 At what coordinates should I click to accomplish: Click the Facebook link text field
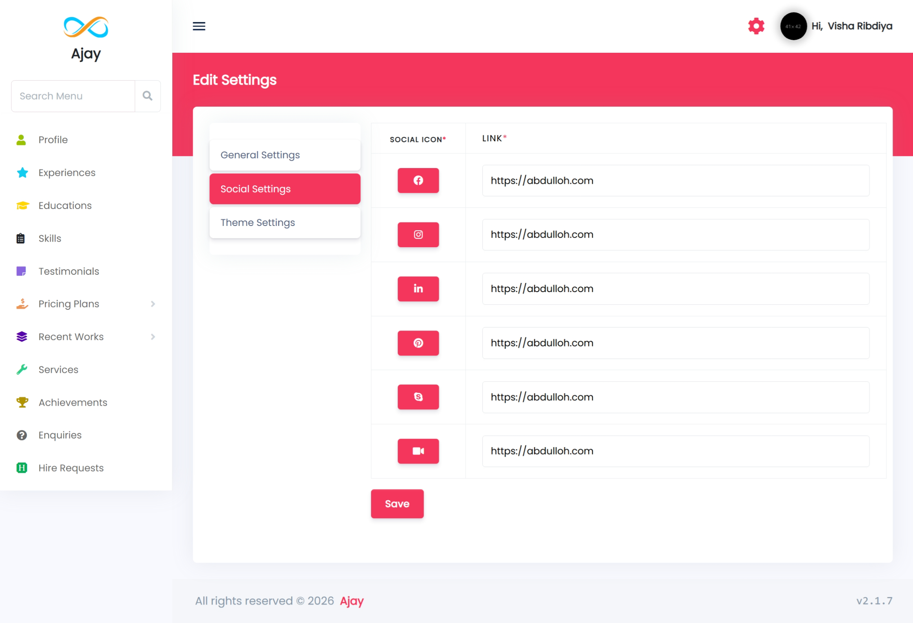click(x=675, y=180)
